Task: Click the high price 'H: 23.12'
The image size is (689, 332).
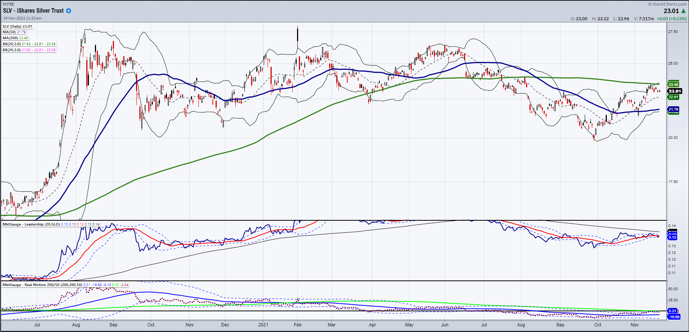Action: (x=600, y=19)
